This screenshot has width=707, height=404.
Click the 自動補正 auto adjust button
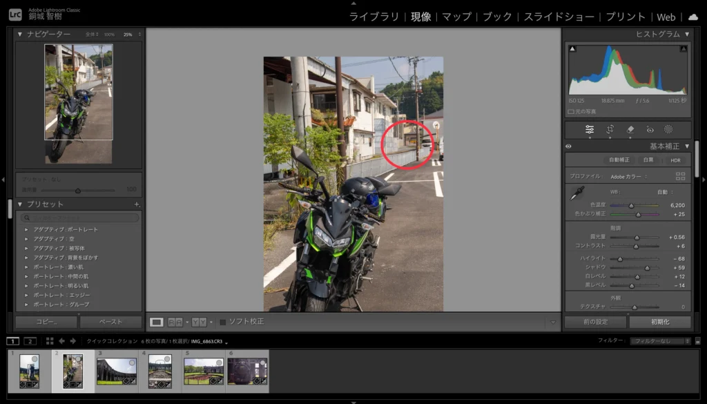(x=619, y=160)
